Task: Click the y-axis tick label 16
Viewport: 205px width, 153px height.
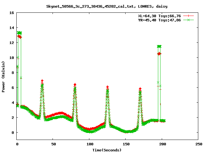Action: click(x=12, y=13)
